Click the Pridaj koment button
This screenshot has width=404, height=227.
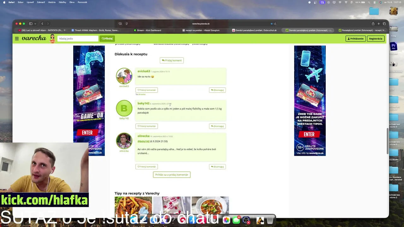172,60
